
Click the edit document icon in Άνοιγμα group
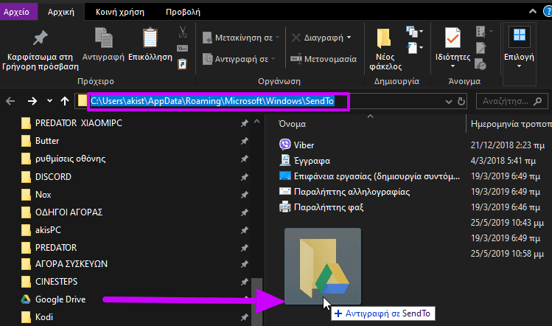(481, 48)
